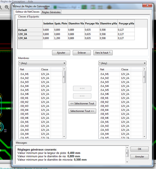Confirm the dialog with OK
The width and height of the screenshot is (156, 169).
click(x=140, y=149)
